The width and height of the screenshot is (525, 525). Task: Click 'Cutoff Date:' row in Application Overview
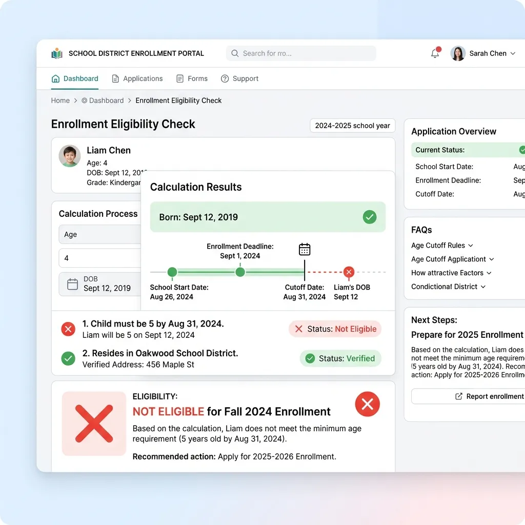tap(470, 194)
